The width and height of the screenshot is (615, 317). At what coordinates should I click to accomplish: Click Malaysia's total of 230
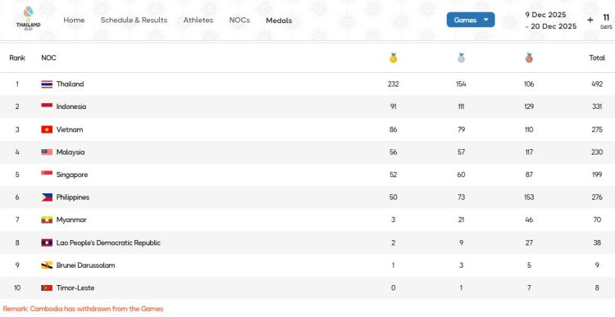point(597,152)
